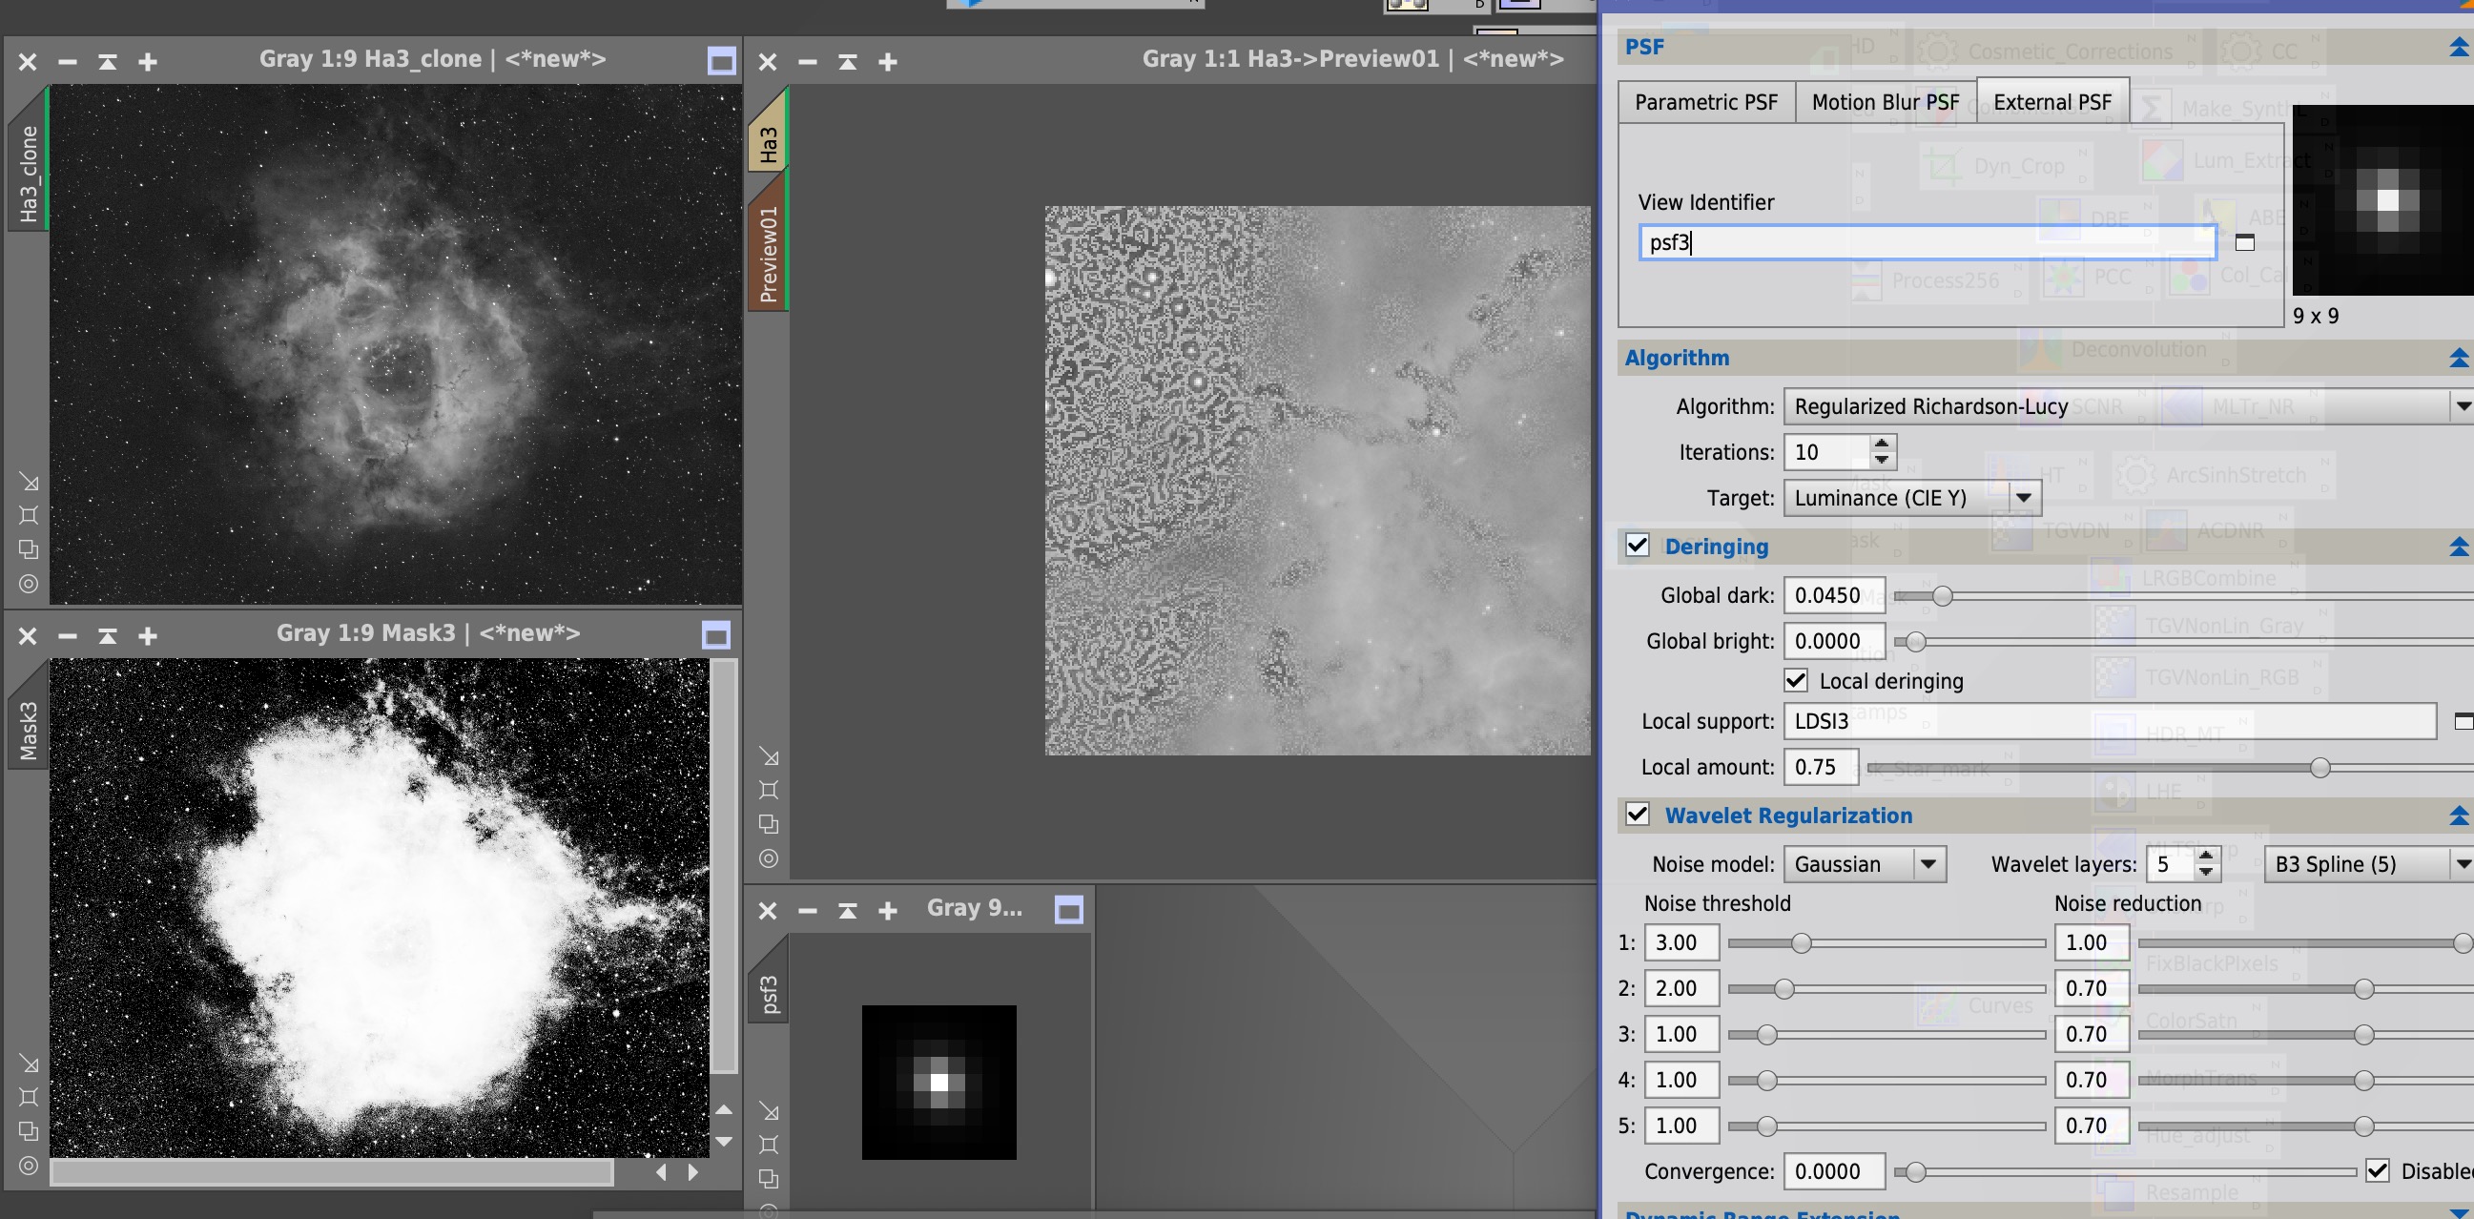Adjust the Convergence slider
Viewport: 2474px width, 1219px height.
(1915, 1172)
